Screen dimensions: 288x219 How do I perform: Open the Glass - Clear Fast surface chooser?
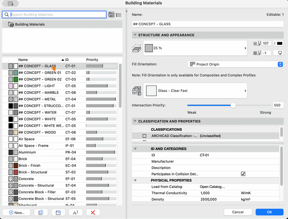[195, 90]
